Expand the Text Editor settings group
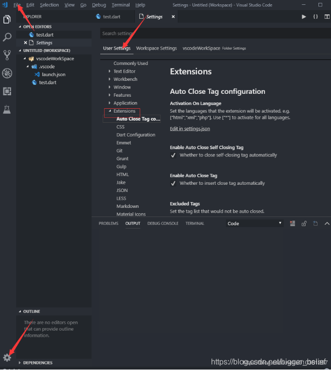The width and height of the screenshot is (331, 371). [109, 71]
